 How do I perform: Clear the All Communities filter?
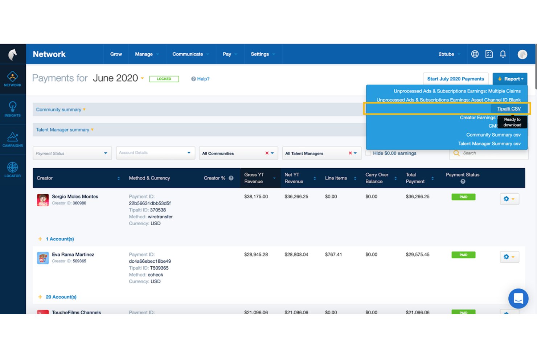pos(267,153)
